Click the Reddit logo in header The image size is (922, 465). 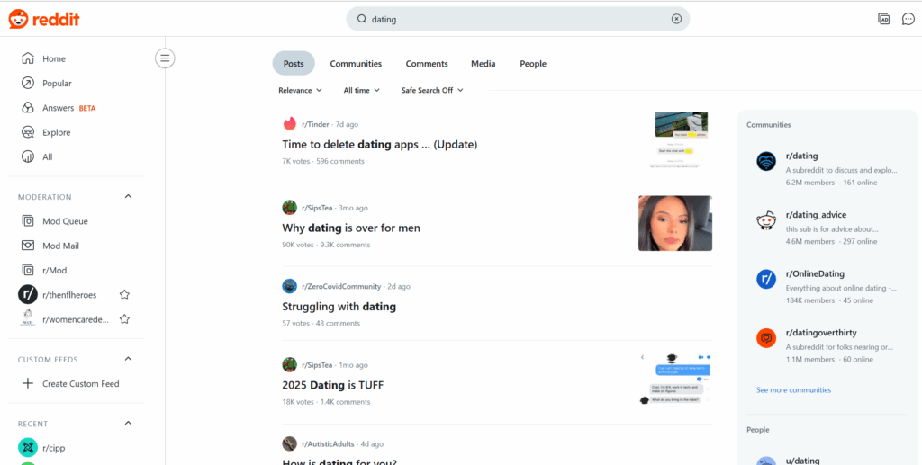(43, 19)
